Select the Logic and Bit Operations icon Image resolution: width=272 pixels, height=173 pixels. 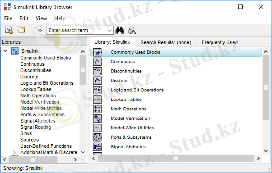pyautogui.click(x=97, y=90)
